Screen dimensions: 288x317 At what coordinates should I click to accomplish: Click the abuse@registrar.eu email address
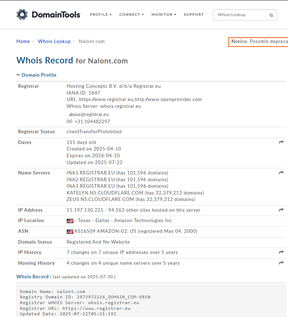[89, 114]
